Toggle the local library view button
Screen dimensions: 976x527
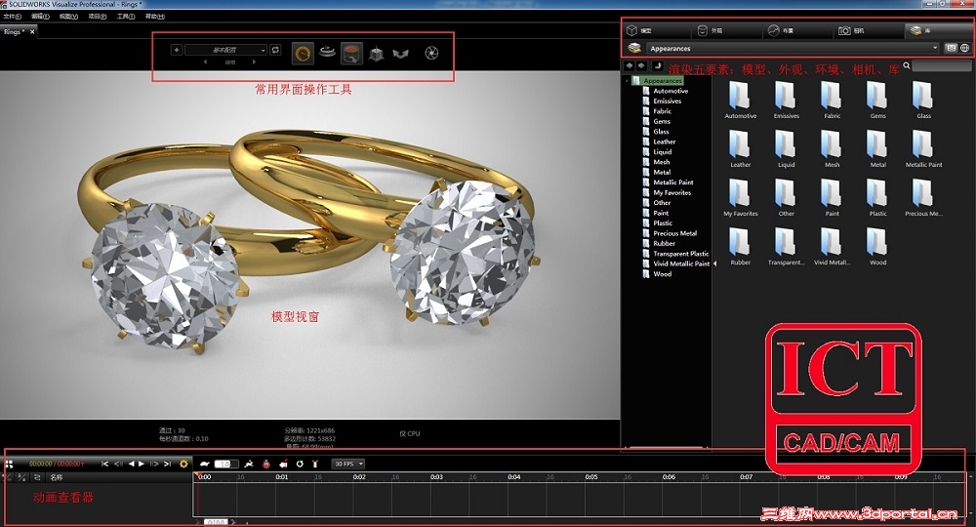pyautogui.click(x=951, y=48)
